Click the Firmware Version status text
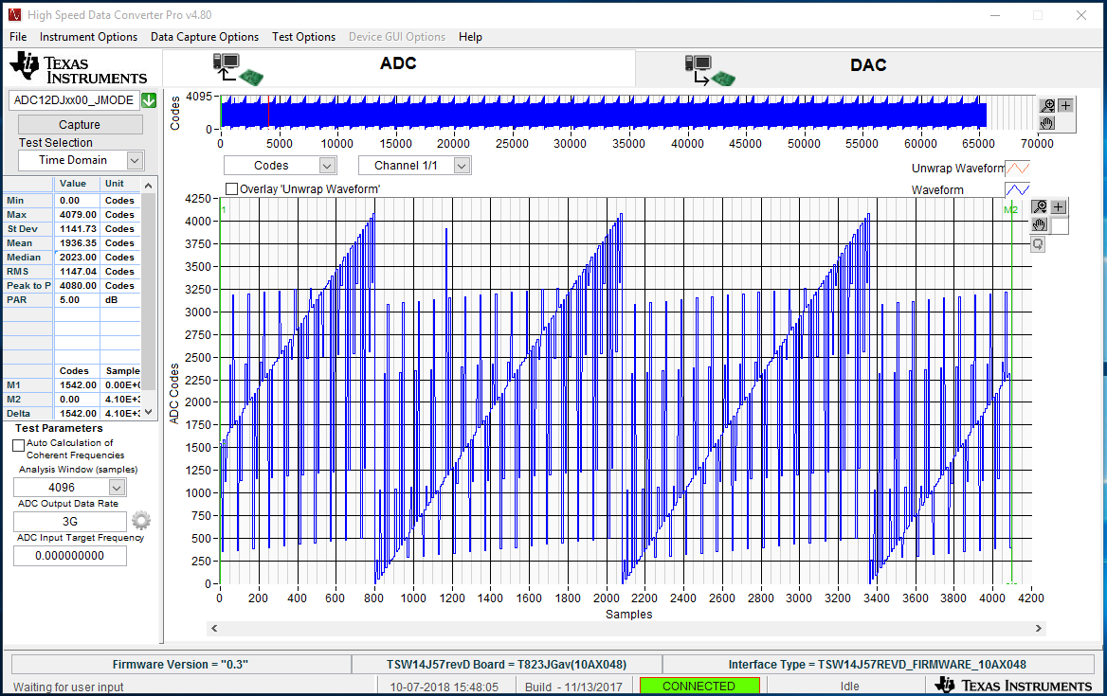This screenshot has width=1107, height=696. [180, 664]
